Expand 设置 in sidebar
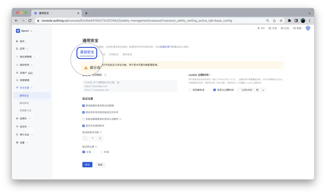 point(22,143)
